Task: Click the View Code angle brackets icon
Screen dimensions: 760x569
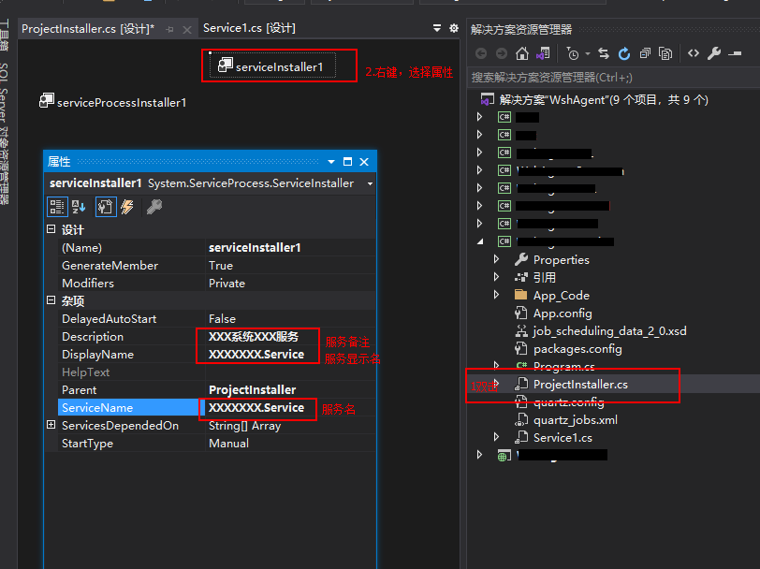Action: [694, 53]
